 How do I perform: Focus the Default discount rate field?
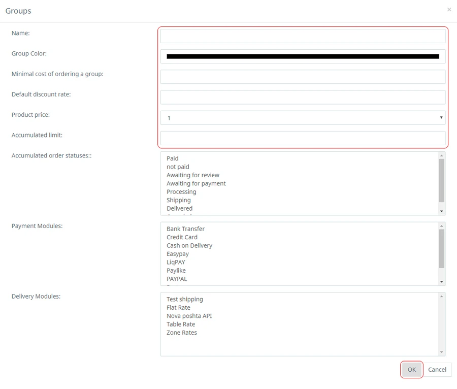click(303, 97)
